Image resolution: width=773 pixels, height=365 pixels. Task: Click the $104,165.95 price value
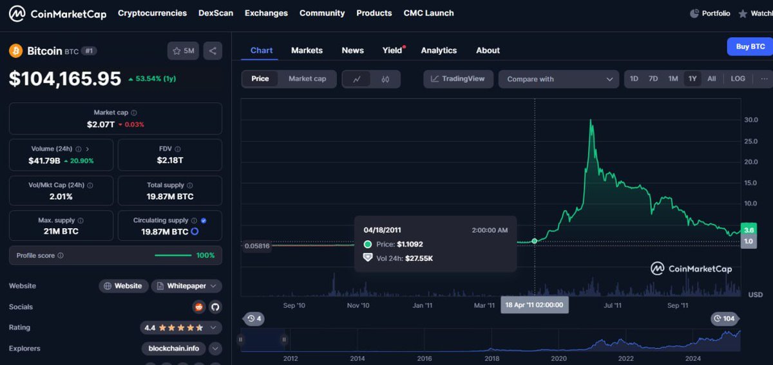pos(65,78)
